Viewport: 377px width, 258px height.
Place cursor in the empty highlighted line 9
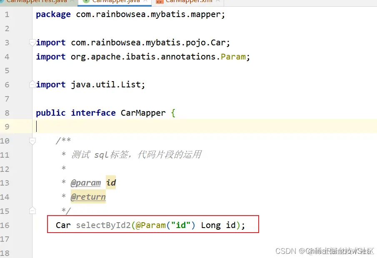pyautogui.click(x=205, y=127)
